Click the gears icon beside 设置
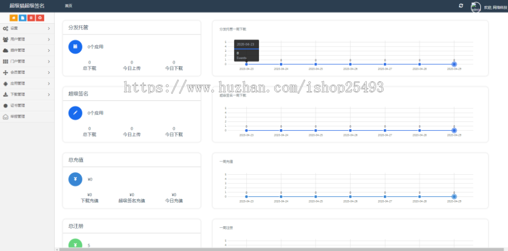Screen dimensions: 508x251 pyautogui.click(x=6, y=29)
